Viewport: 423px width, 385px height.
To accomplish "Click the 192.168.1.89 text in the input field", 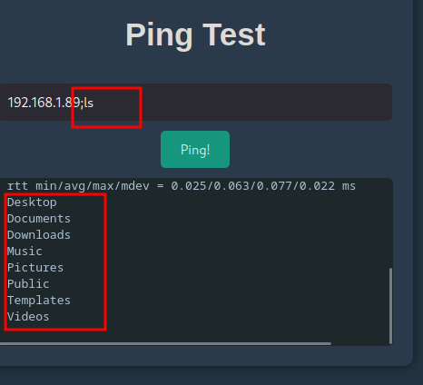I will click(44, 103).
